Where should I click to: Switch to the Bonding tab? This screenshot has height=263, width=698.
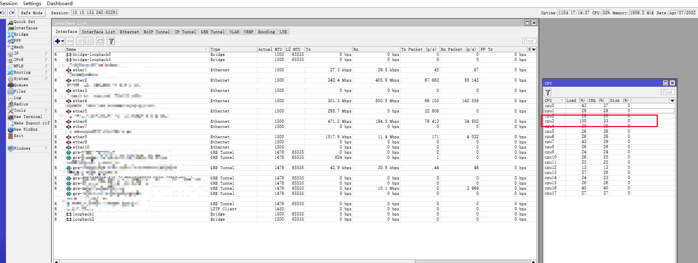[x=267, y=32]
